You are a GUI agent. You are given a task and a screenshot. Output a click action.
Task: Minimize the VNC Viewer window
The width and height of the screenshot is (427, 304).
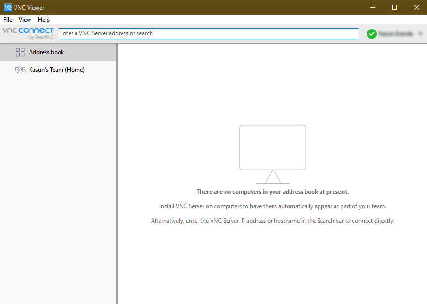tap(373, 7)
